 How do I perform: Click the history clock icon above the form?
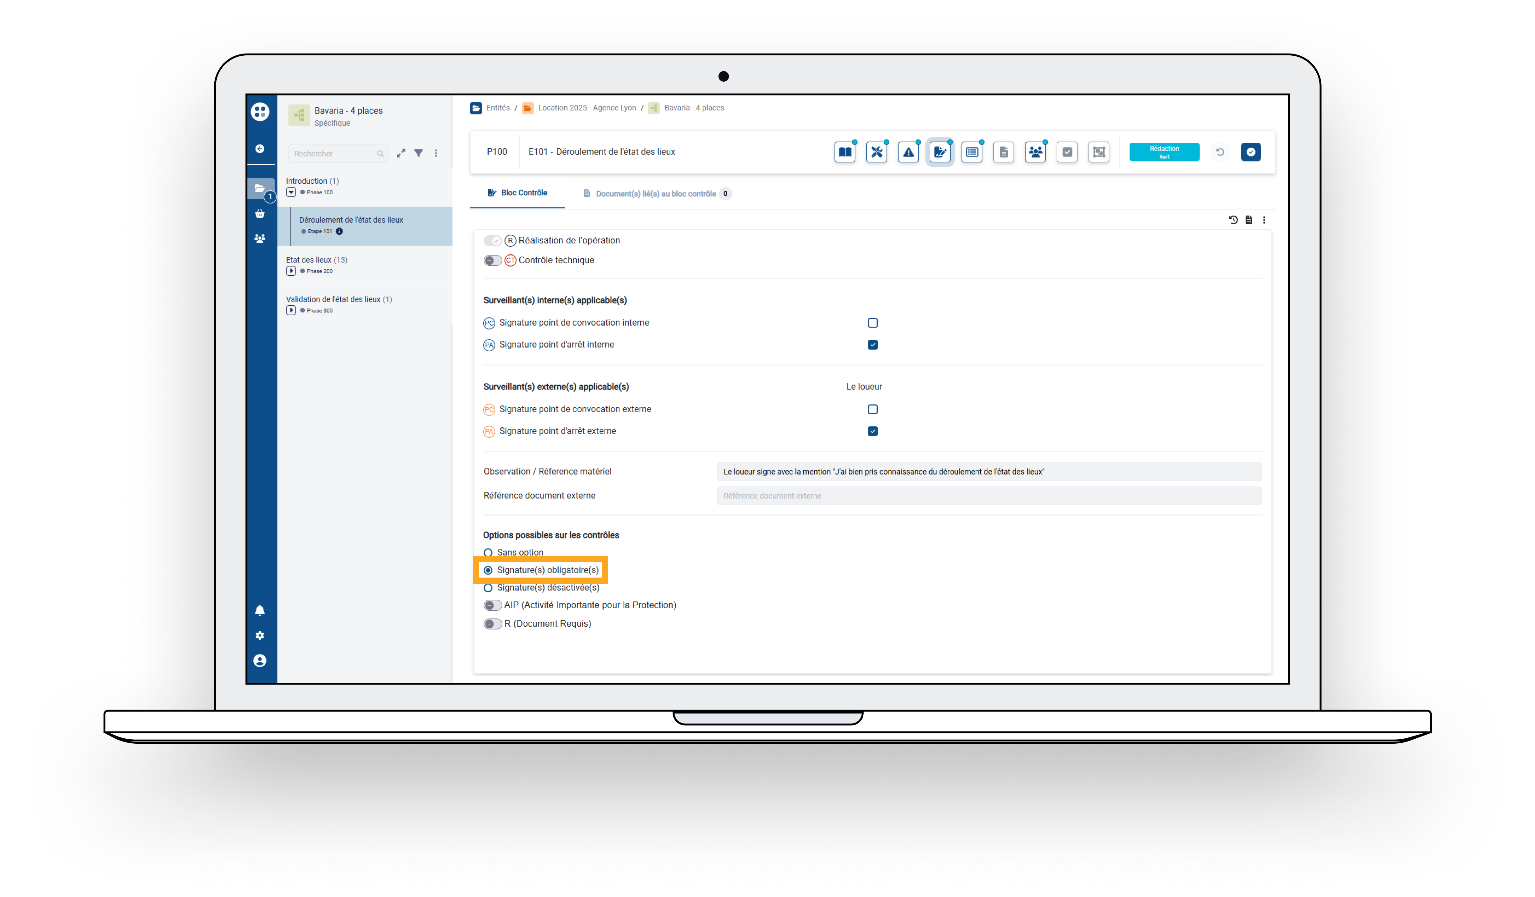point(1233,220)
